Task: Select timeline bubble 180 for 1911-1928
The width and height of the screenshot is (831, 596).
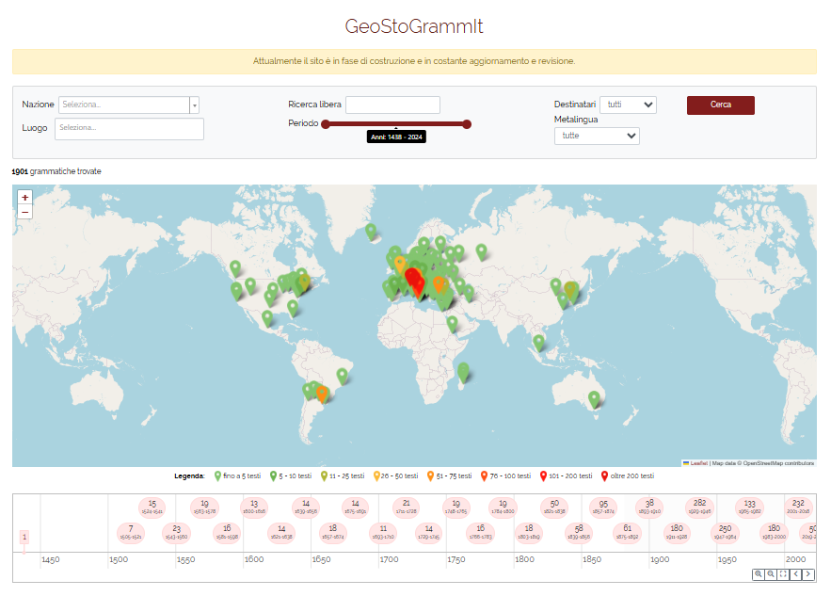Action: point(677,532)
